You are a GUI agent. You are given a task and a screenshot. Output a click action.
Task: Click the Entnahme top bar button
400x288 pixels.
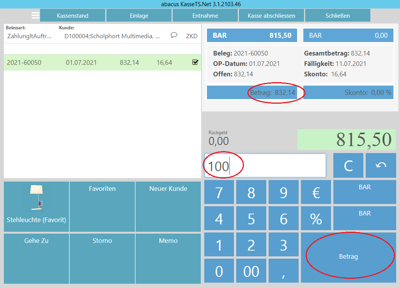(205, 16)
